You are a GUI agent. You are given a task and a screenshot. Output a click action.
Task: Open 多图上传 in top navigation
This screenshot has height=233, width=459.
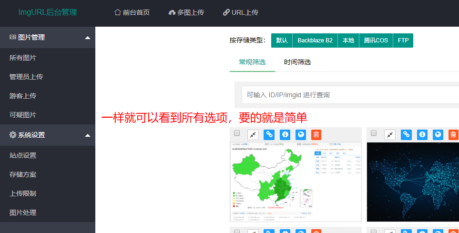click(x=186, y=13)
